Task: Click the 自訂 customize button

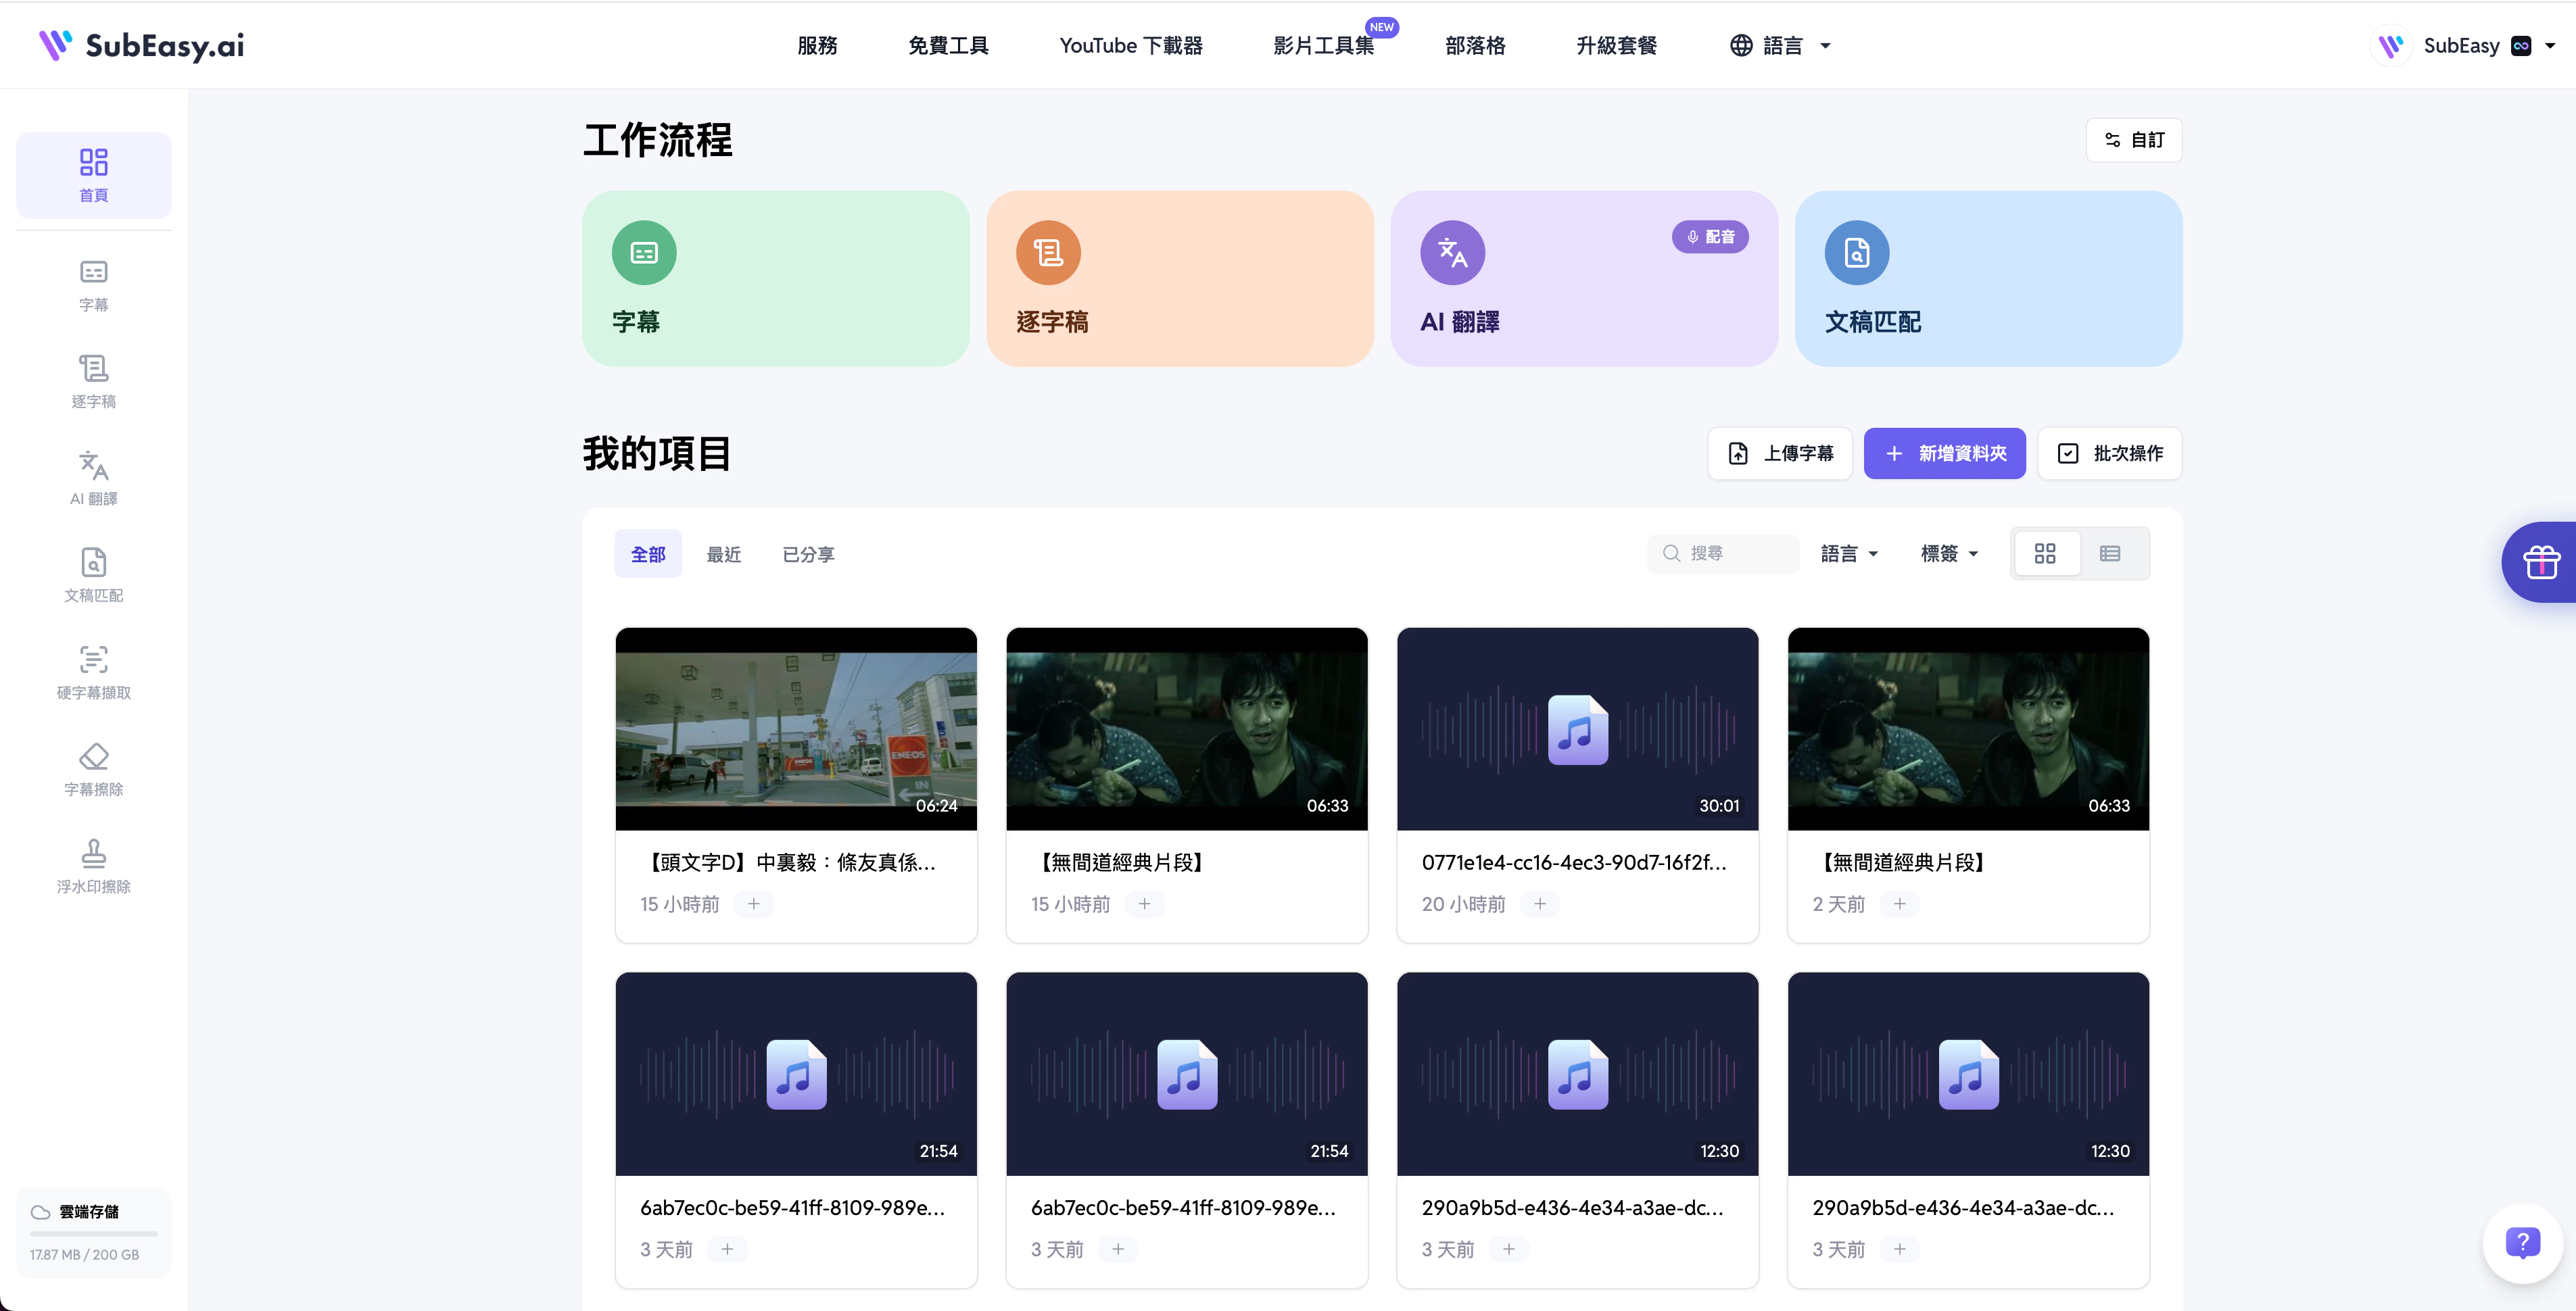Action: tap(2134, 140)
